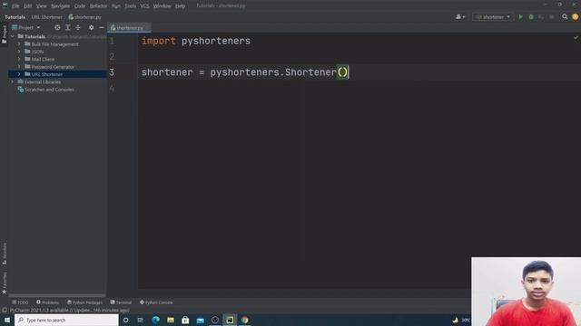
Task: Open the Refactor menu
Action: (98, 6)
